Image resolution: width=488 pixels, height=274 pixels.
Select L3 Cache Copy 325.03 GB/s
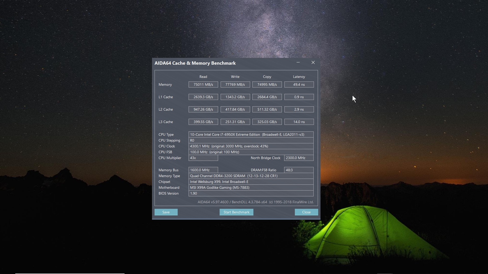coord(267,122)
